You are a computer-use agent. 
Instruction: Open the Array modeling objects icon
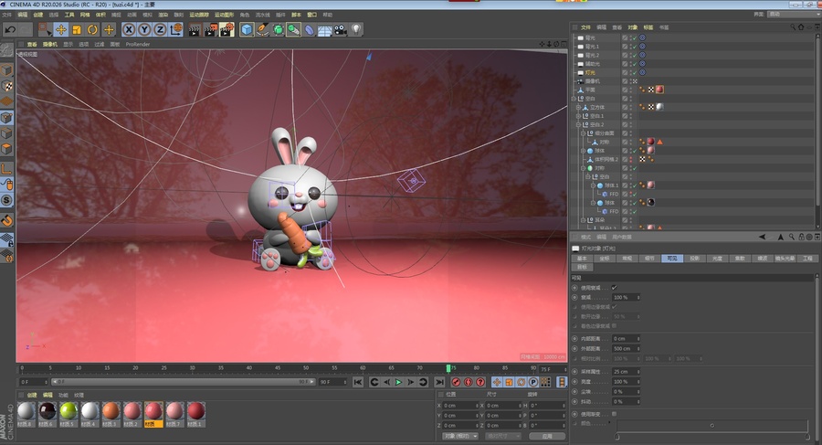point(293,30)
